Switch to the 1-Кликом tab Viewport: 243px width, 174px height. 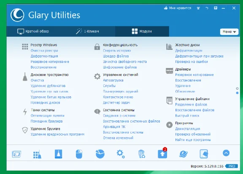point(87,31)
